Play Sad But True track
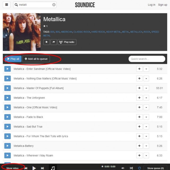Screen dimensions: 170x170 tap(7, 127)
